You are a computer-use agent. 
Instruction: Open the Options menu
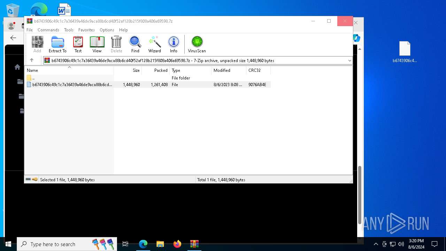point(107,30)
